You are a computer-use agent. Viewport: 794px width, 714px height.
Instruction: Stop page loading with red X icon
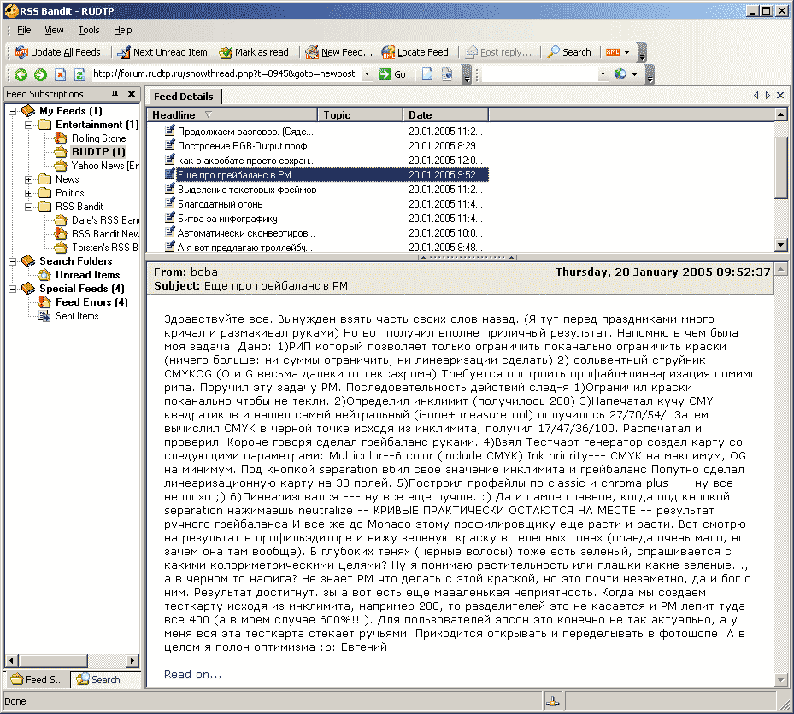(61, 74)
